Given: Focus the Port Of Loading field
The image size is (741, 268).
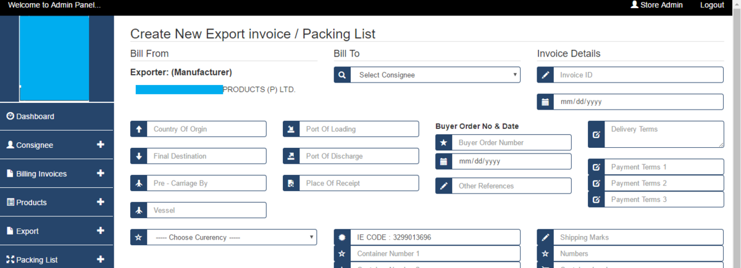Looking at the screenshot, I should pyautogui.click(x=359, y=129).
